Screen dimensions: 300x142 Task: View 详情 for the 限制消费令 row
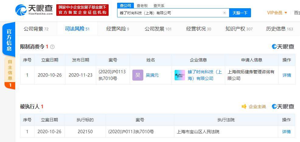[x=287, y=75]
